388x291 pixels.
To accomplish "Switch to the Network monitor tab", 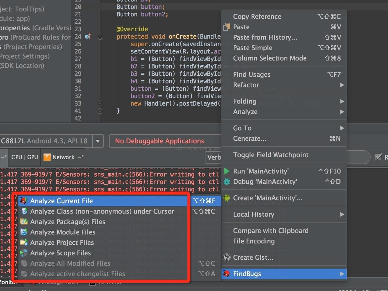I will [64, 157].
